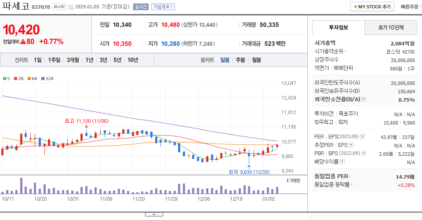422x220 pixels.
Task: Click the 시가 value 10,350
Action: click(122, 44)
